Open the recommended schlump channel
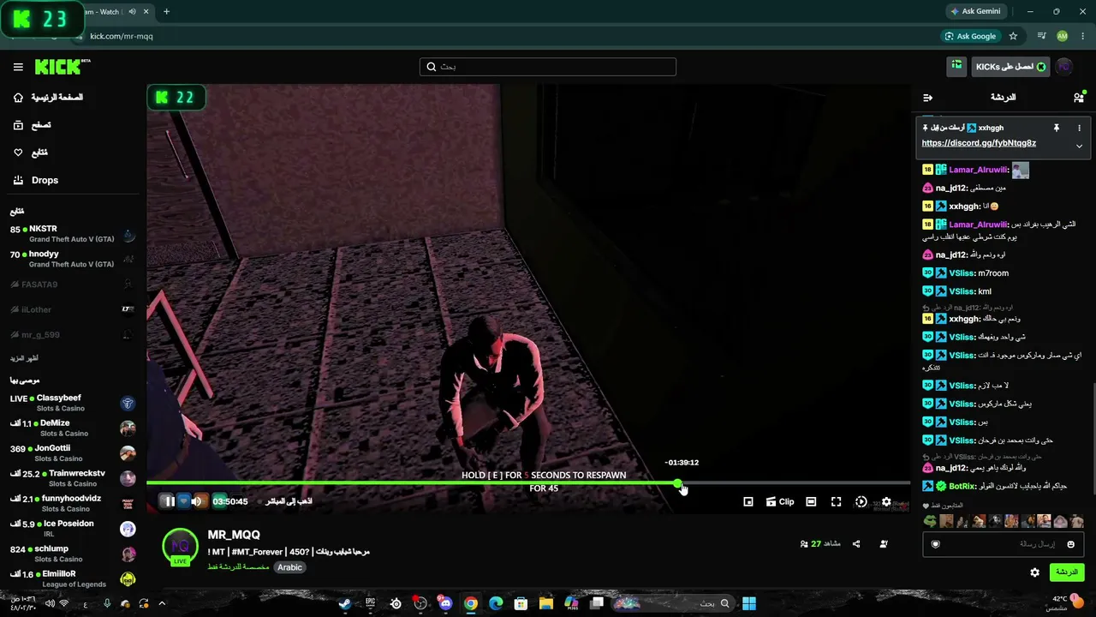 point(73,554)
